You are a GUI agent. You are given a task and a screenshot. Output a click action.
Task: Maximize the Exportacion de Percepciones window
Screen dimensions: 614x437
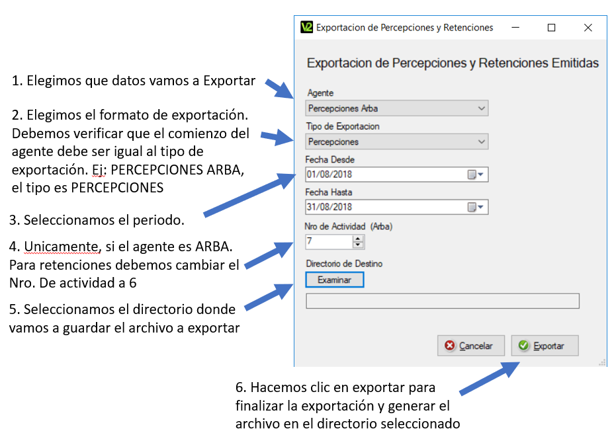click(551, 27)
